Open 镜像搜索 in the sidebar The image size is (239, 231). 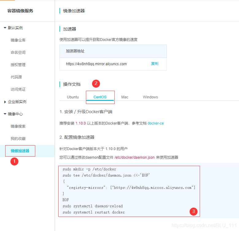tap(18, 126)
